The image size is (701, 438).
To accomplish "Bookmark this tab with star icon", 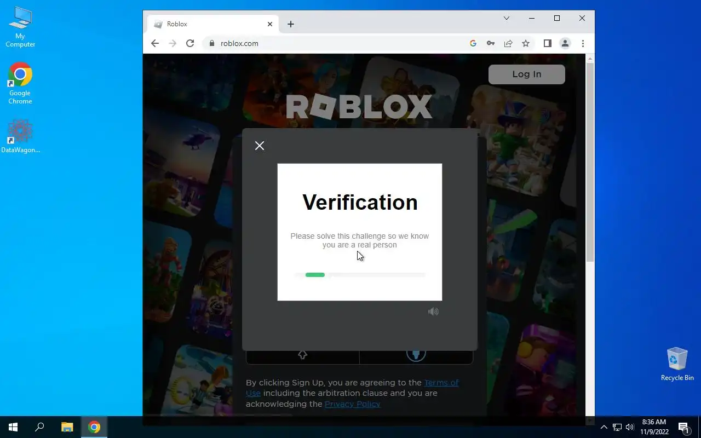I will tap(526, 43).
